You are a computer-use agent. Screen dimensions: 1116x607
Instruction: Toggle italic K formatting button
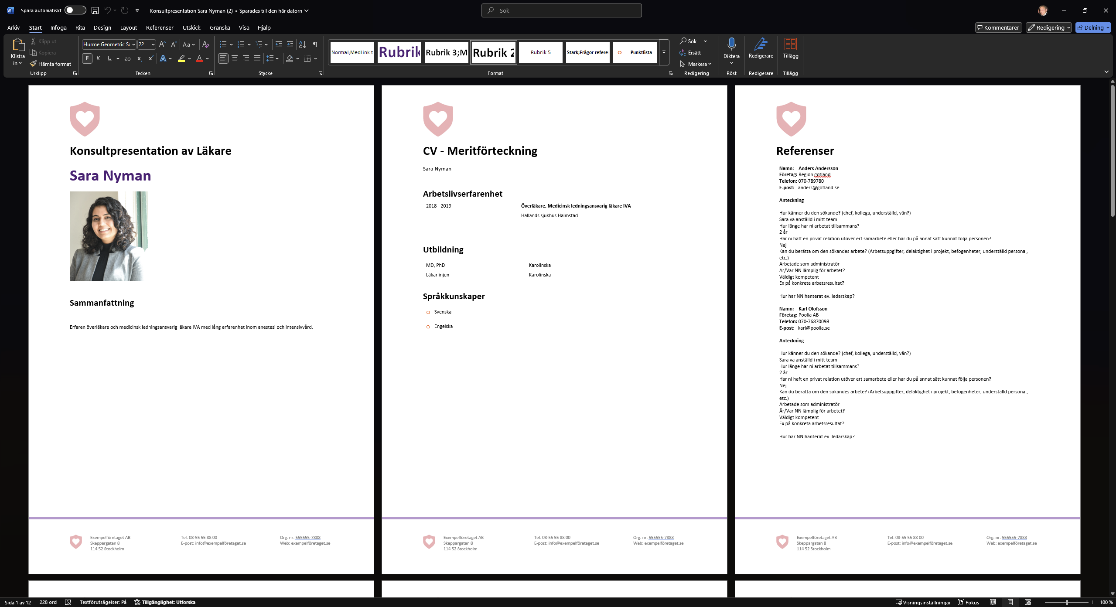click(x=99, y=58)
